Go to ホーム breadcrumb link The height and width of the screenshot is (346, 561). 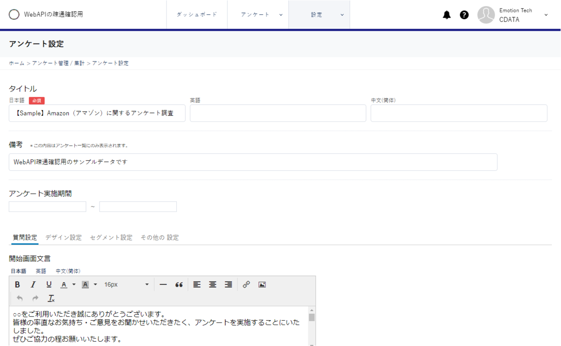tap(16, 63)
